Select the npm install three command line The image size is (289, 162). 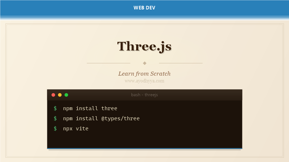point(90,108)
